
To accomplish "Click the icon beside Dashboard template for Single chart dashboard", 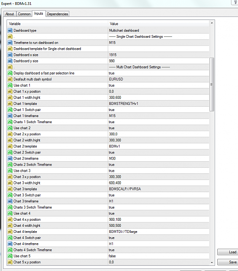I will tap(10, 49).
